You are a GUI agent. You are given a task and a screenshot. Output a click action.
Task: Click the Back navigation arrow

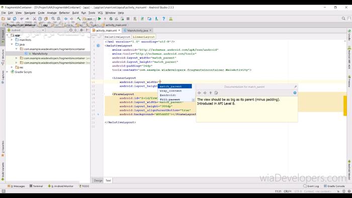tap(66, 19)
